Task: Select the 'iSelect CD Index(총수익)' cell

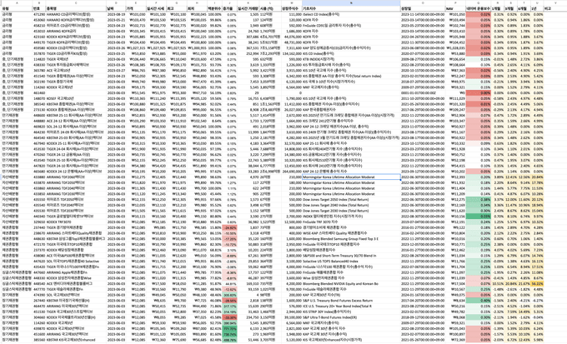Action: coord(351,14)
